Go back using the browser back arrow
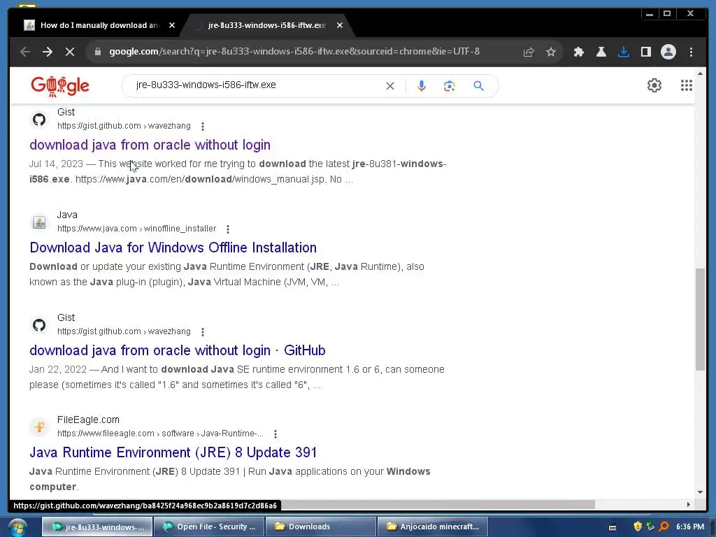Viewport: 716px width, 537px height. pos(25,52)
